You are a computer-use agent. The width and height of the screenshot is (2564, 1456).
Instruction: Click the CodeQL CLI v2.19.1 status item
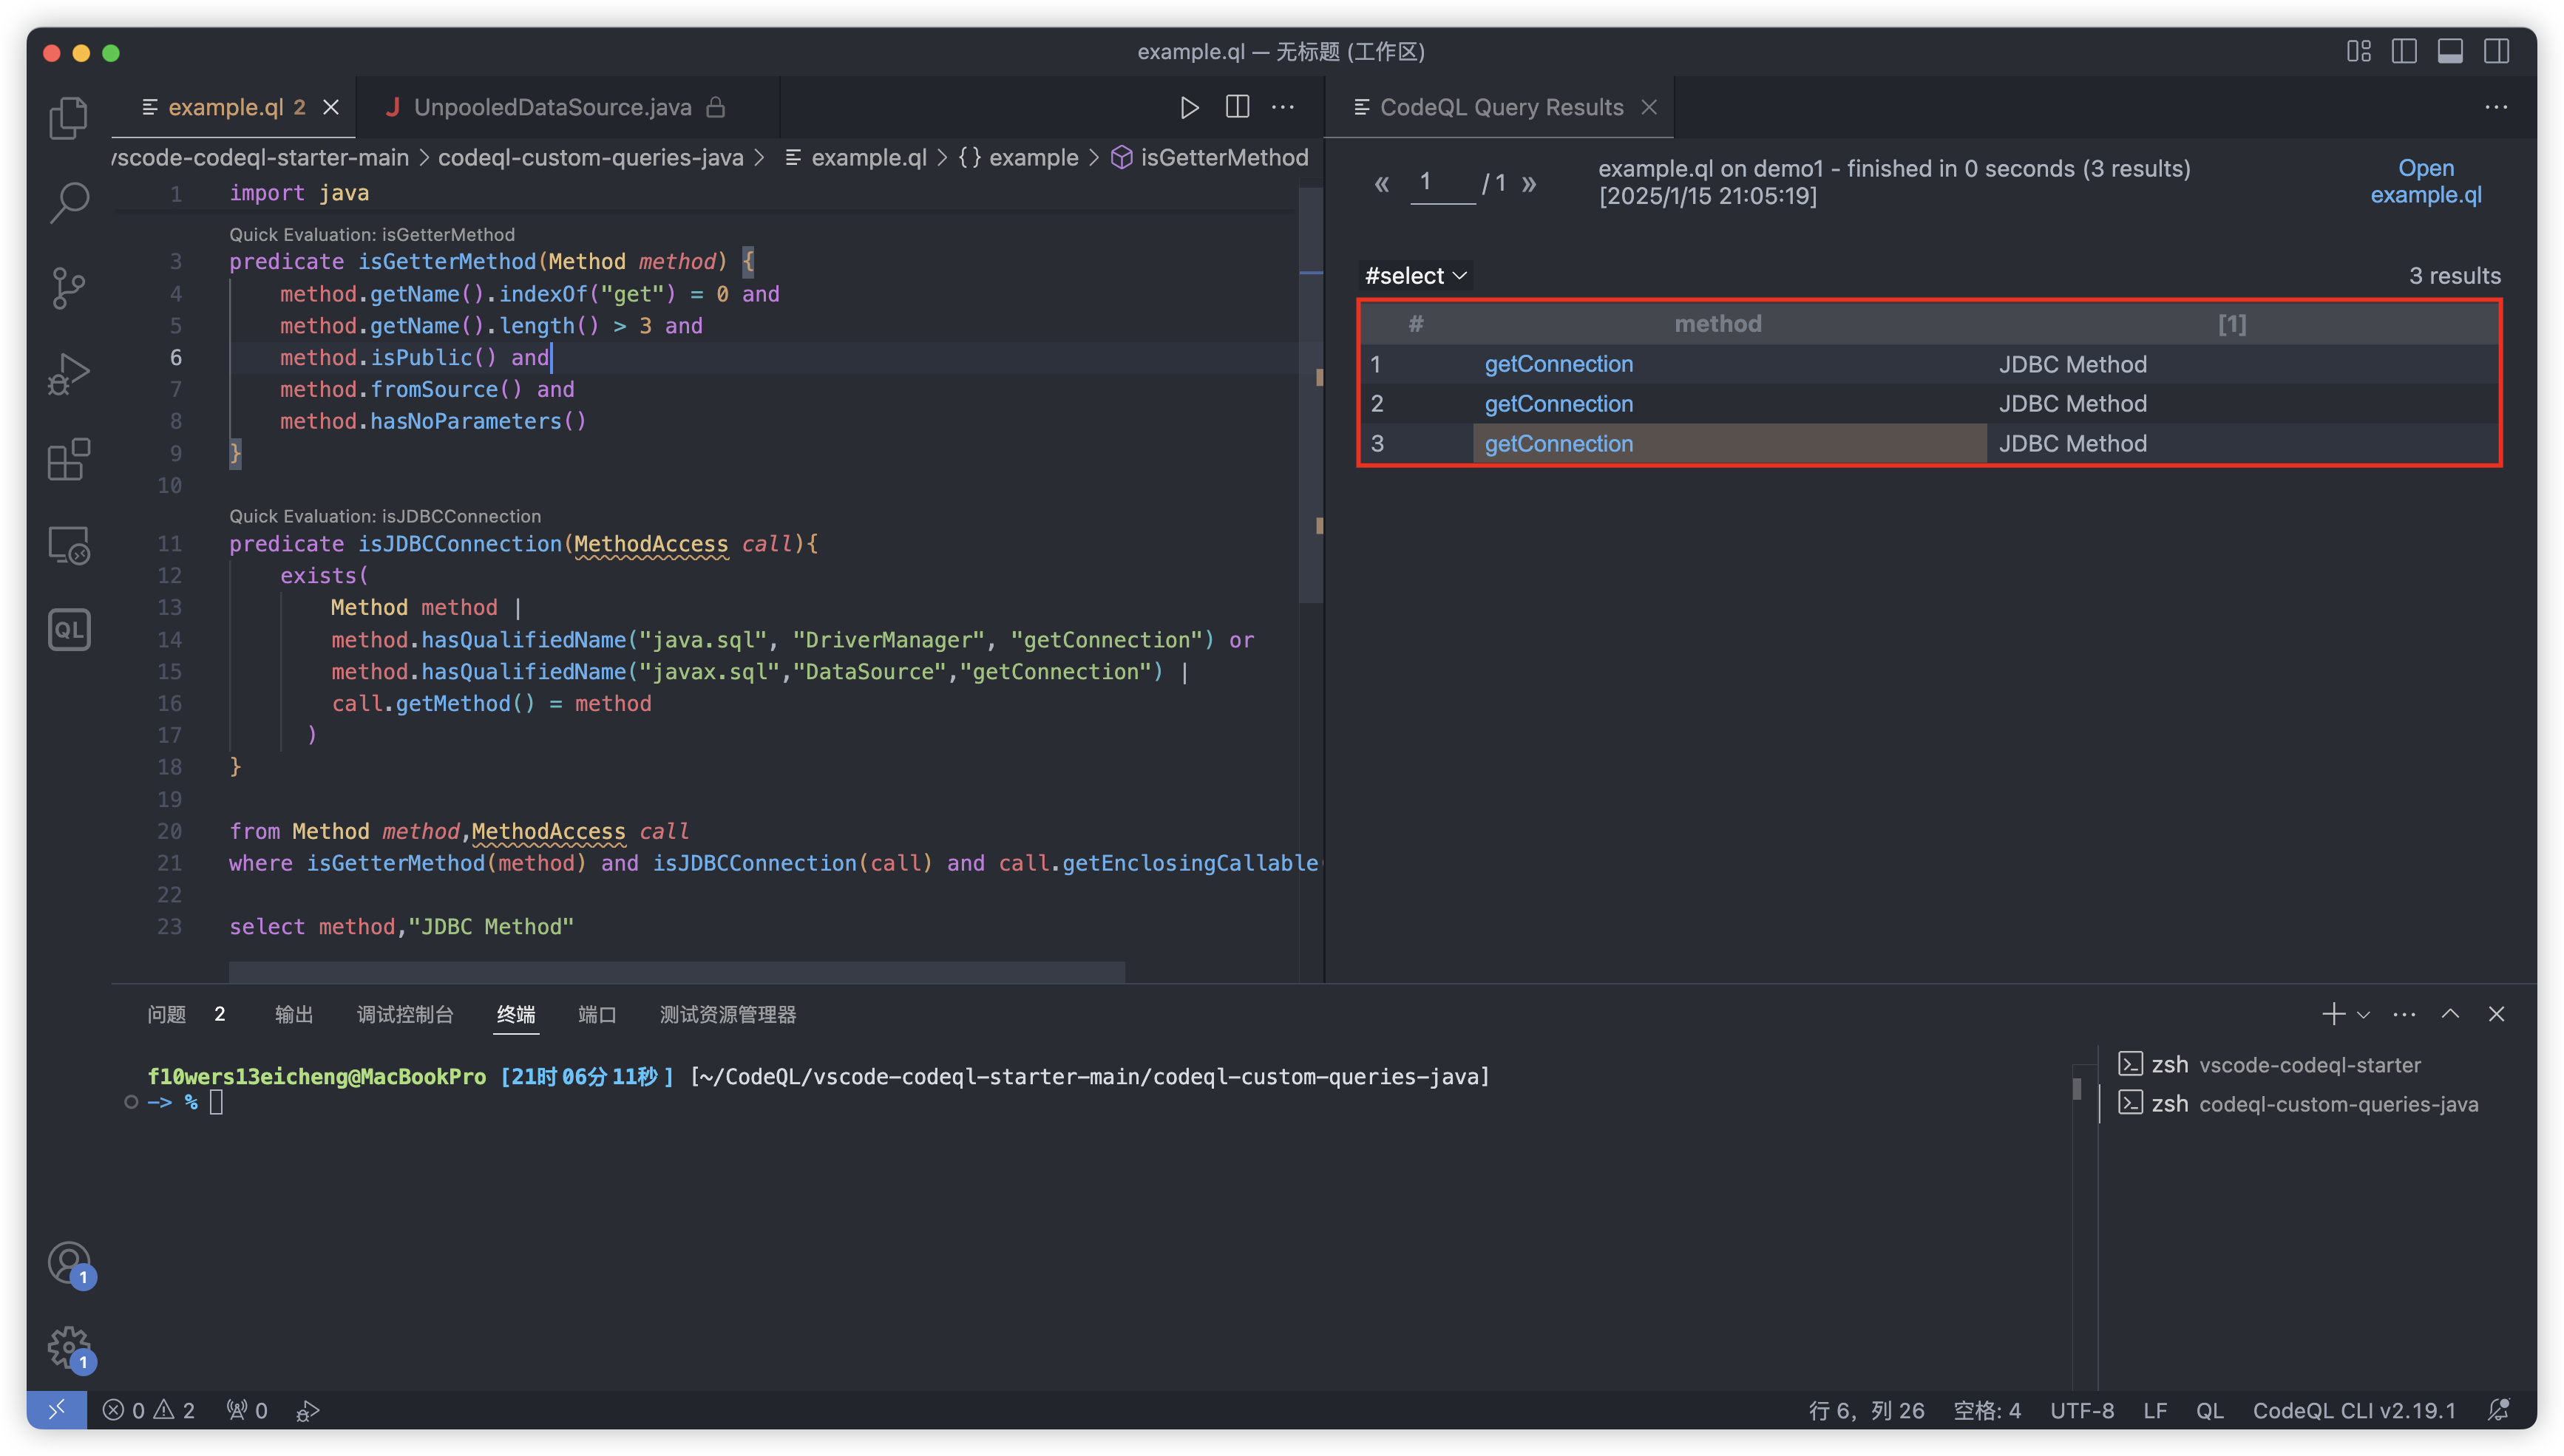(2354, 1410)
